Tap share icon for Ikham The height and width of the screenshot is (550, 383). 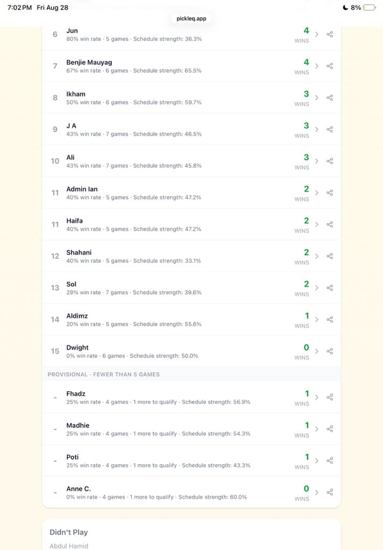(330, 98)
